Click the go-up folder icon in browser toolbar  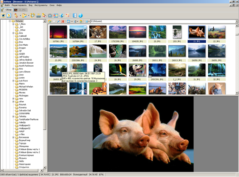[50, 22]
